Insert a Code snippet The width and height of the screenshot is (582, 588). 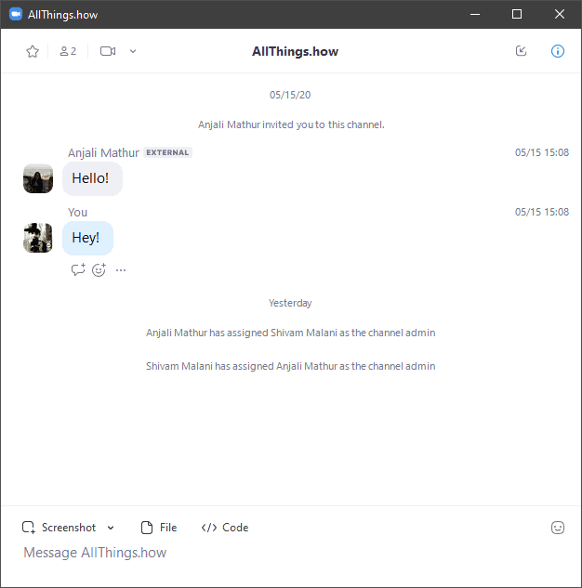[x=225, y=528]
